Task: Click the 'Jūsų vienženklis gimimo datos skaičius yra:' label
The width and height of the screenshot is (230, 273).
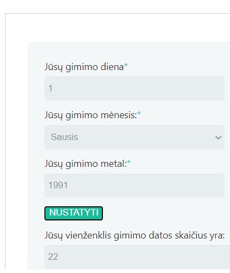Action: click(x=135, y=235)
